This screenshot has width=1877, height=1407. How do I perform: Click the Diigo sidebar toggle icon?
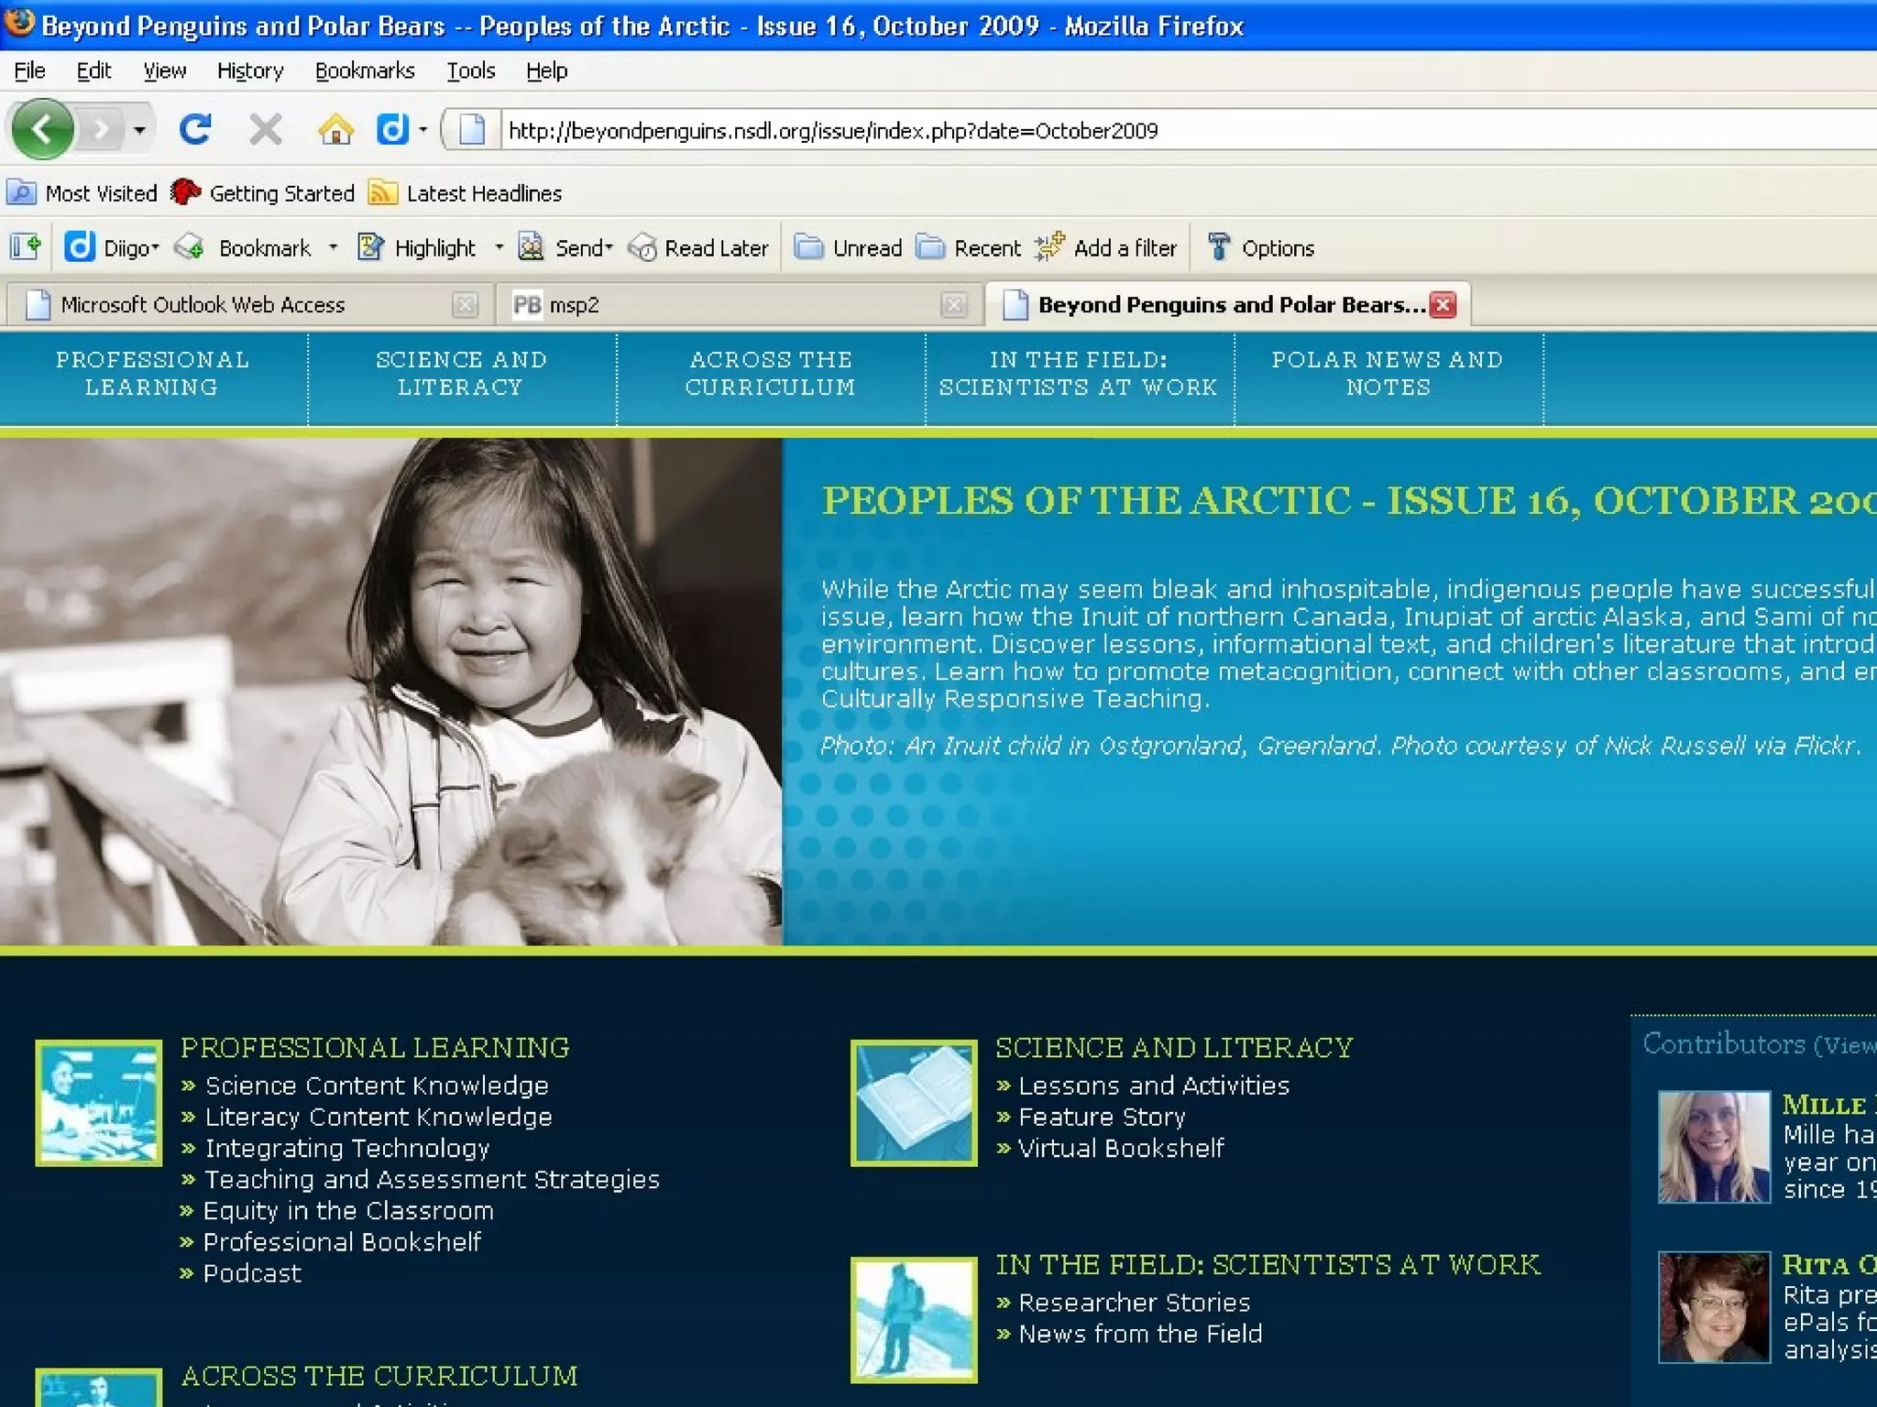26,247
